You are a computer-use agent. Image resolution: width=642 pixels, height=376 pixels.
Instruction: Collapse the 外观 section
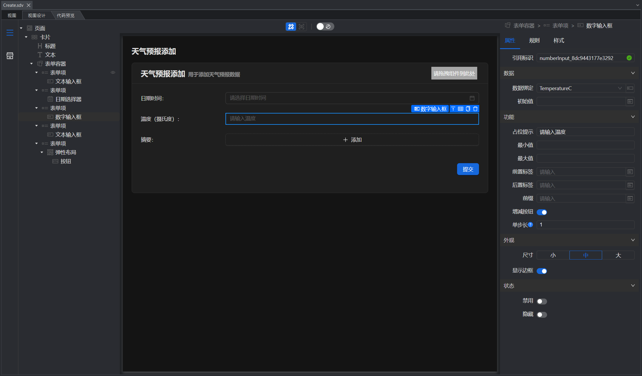(633, 240)
